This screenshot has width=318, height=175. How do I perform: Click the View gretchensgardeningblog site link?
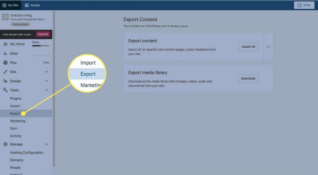pos(28,19)
